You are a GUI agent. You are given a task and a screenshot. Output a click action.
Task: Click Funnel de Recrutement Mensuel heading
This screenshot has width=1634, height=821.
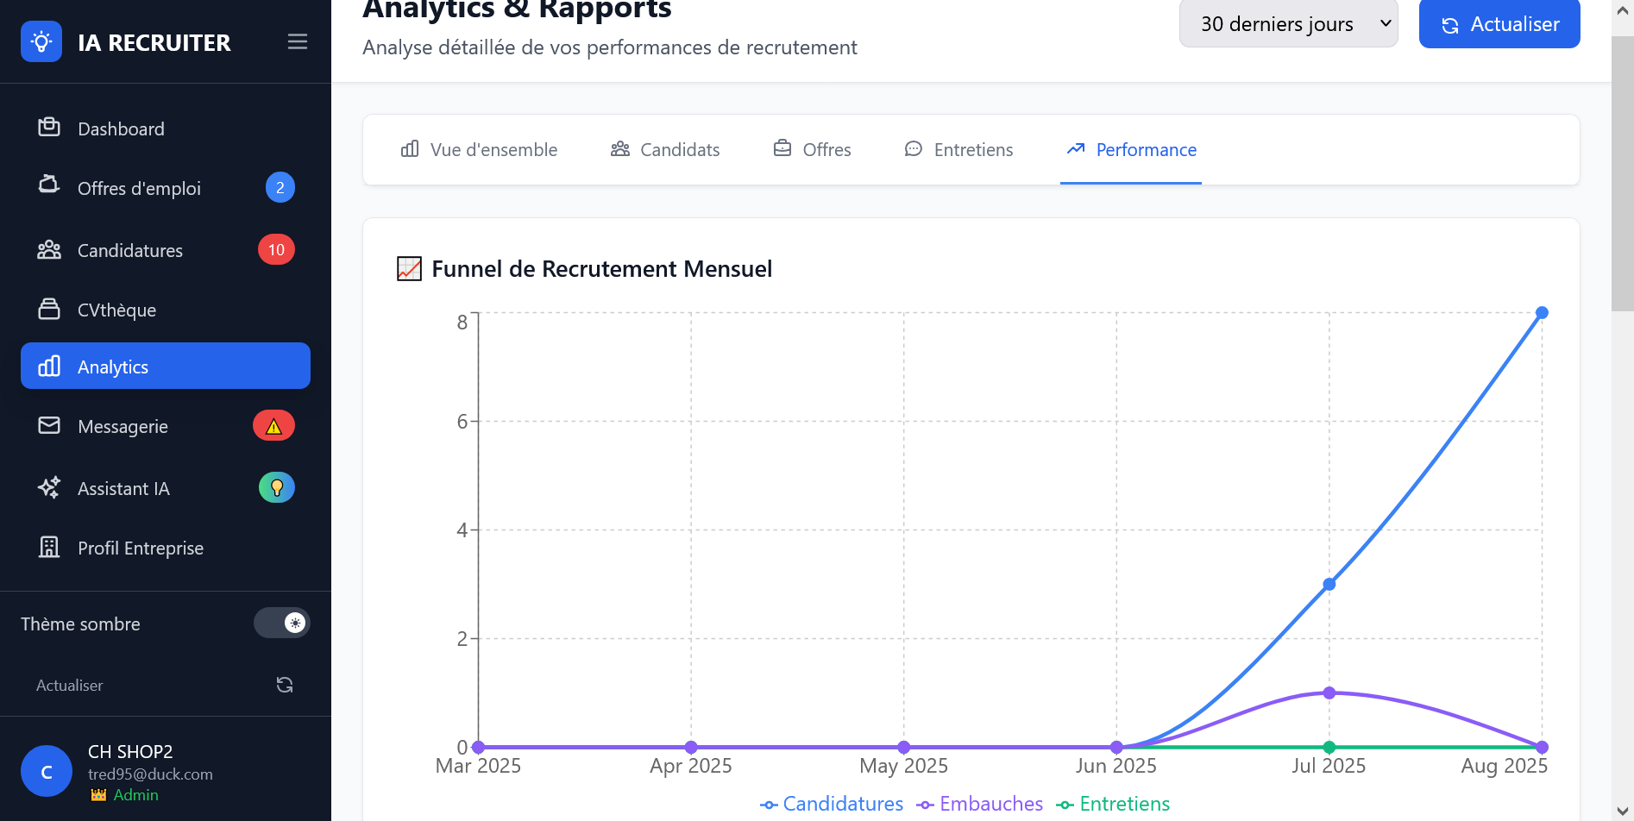(x=601, y=268)
